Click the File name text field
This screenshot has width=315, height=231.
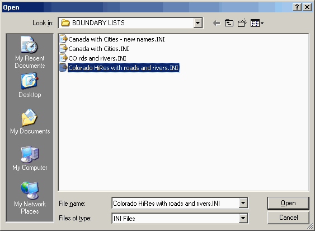[175, 203]
